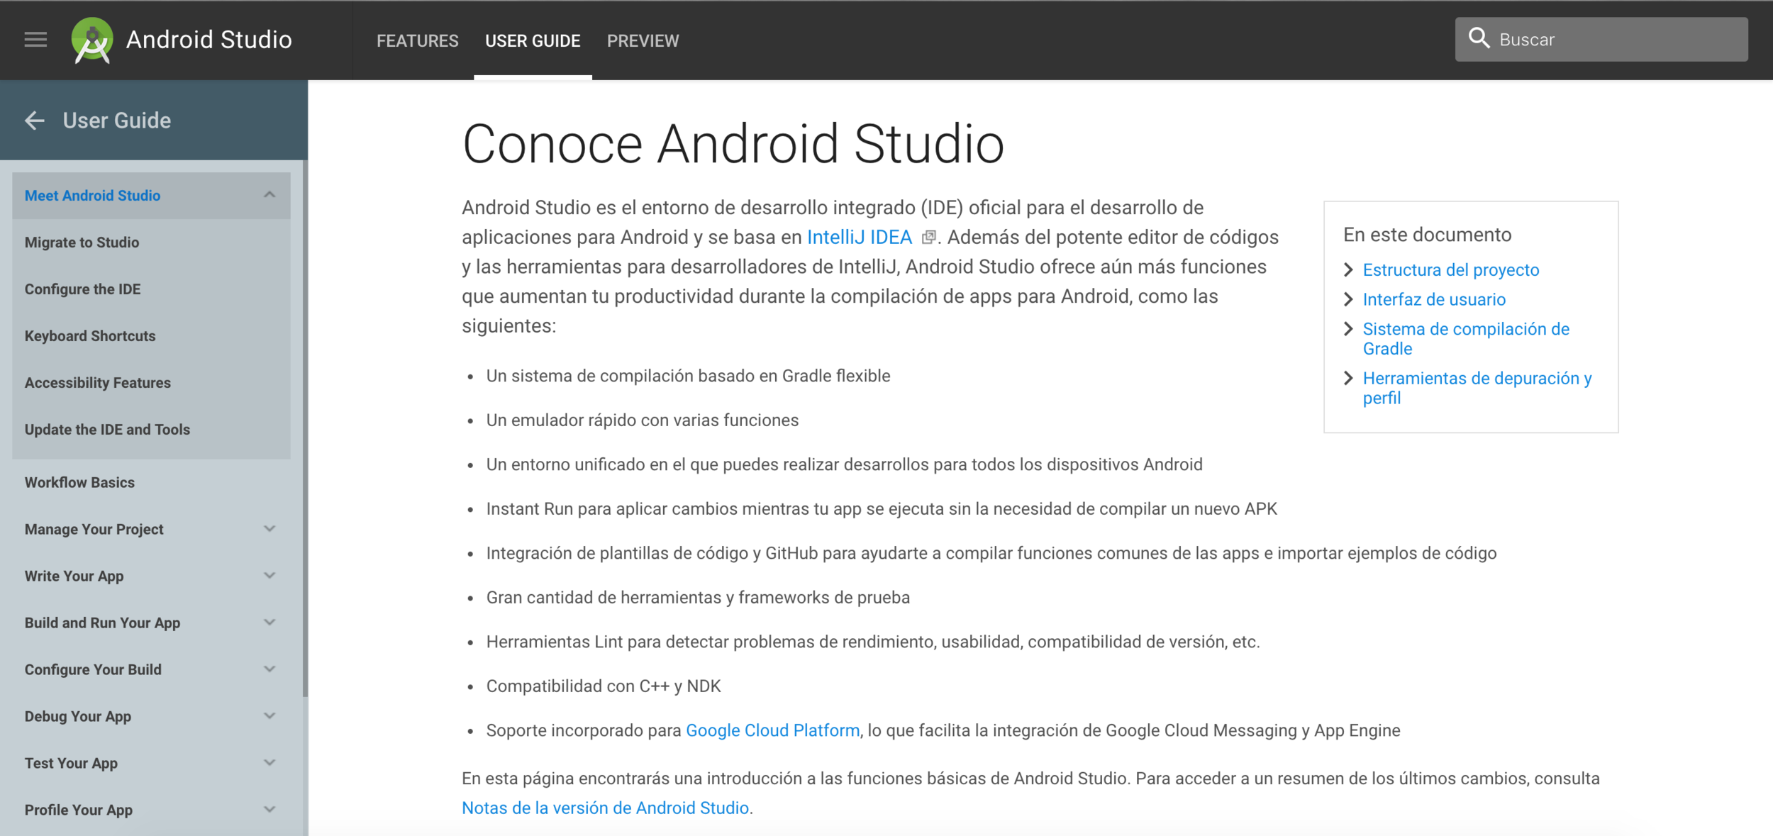This screenshot has width=1773, height=836.
Task: Click in the Buscar search field
Action: (1617, 40)
